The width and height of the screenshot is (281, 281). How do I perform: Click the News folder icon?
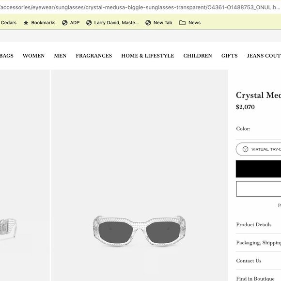(x=182, y=23)
